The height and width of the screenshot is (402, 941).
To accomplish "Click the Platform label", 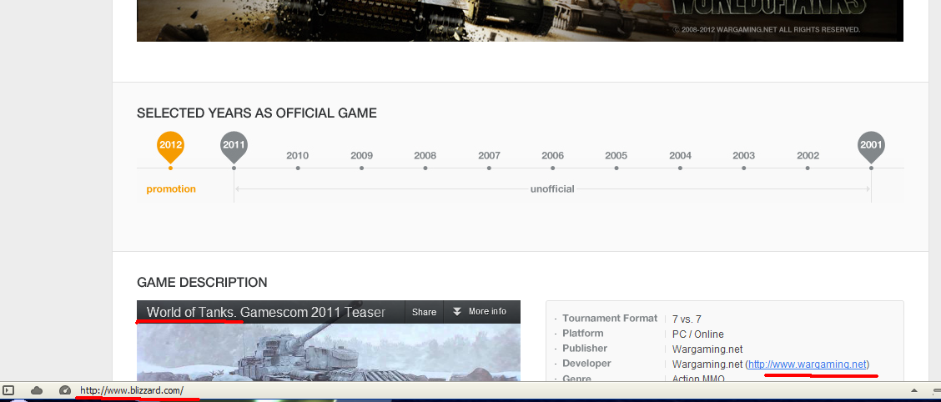I will 583,334.
